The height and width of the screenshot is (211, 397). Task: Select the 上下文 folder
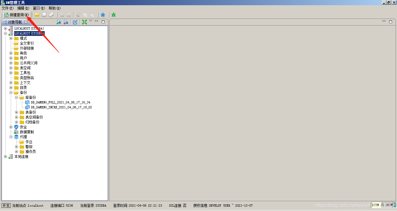pyautogui.click(x=25, y=83)
